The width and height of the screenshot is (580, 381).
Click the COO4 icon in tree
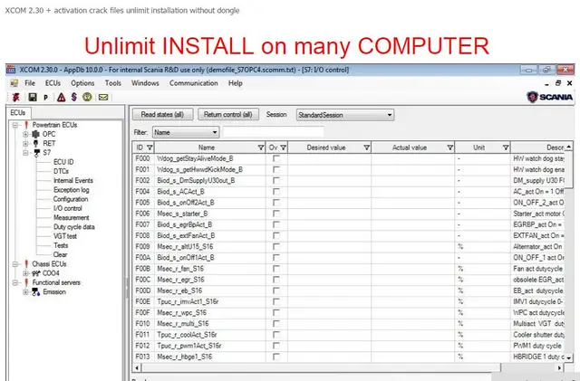(36, 273)
